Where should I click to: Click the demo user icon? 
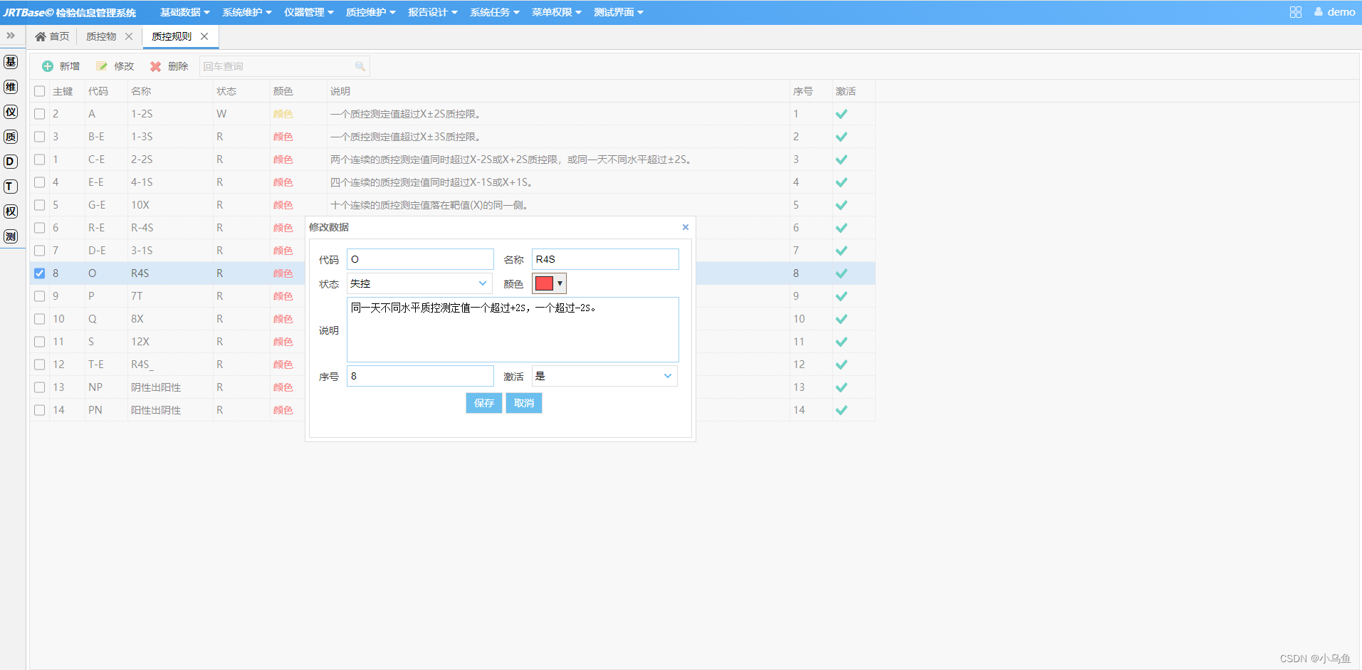point(1319,11)
